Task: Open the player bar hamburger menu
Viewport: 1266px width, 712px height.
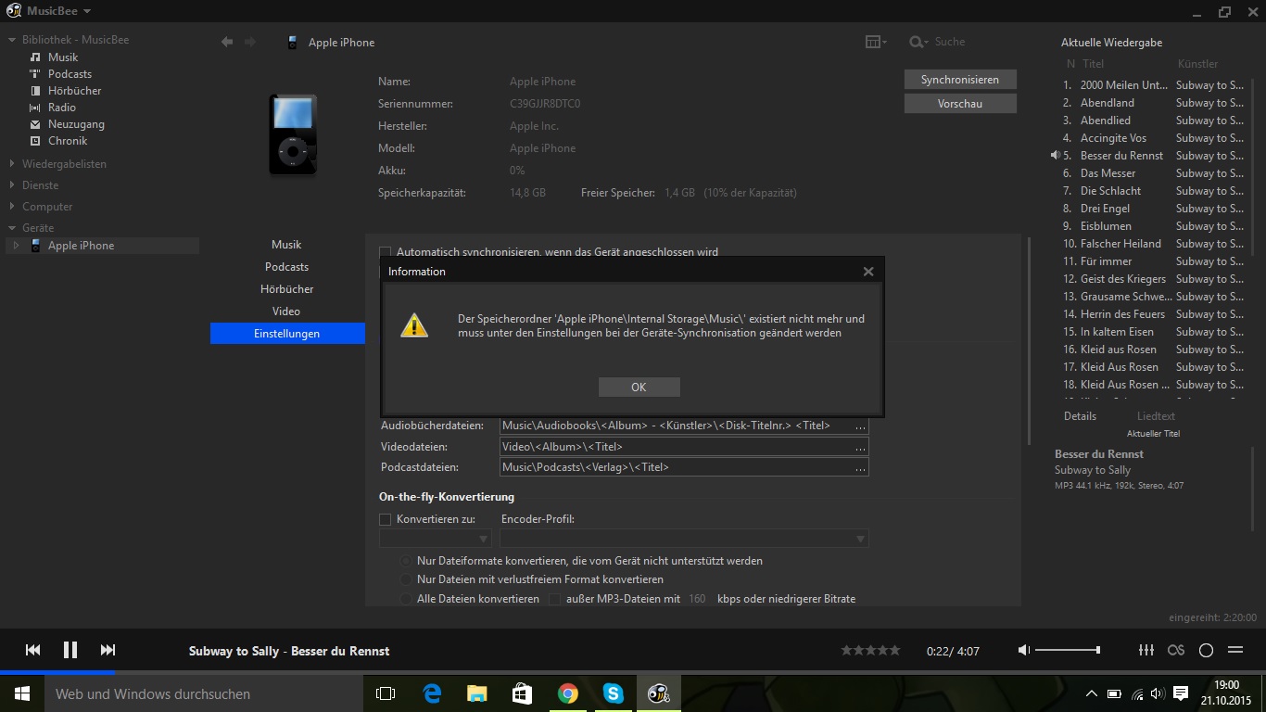Action: [x=1235, y=650]
